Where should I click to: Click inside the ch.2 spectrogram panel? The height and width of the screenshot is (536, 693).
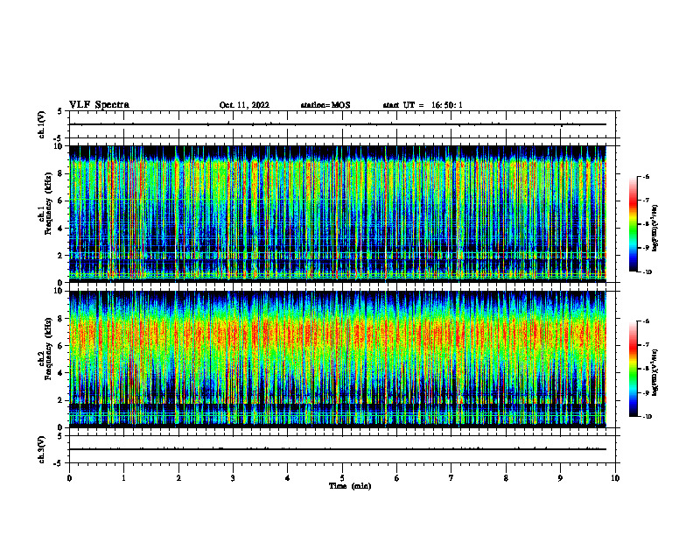click(x=338, y=359)
